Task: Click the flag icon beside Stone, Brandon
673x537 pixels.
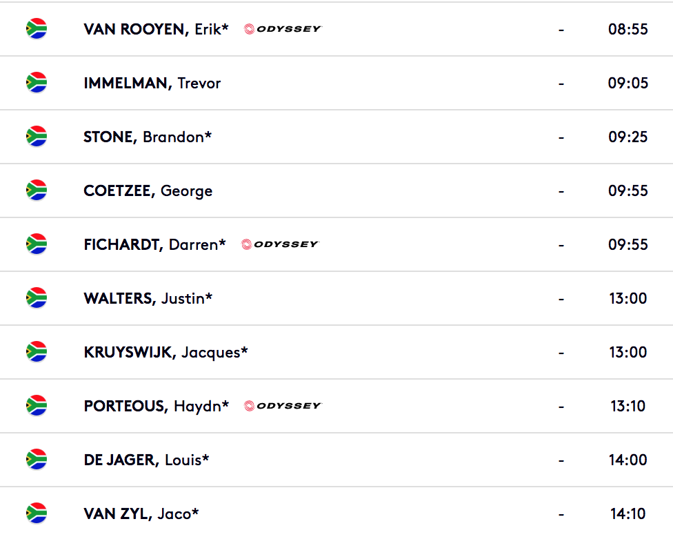Action: (37, 137)
